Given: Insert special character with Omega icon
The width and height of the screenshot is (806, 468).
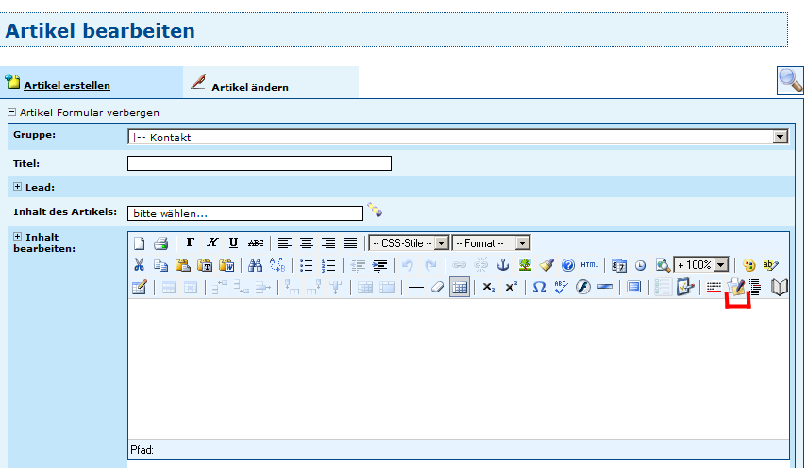Looking at the screenshot, I should tap(539, 288).
